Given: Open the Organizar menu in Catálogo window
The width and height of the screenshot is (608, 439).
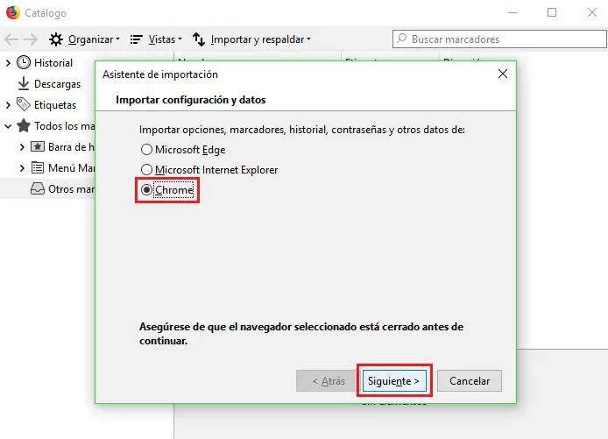Looking at the screenshot, I should (94, 39).
